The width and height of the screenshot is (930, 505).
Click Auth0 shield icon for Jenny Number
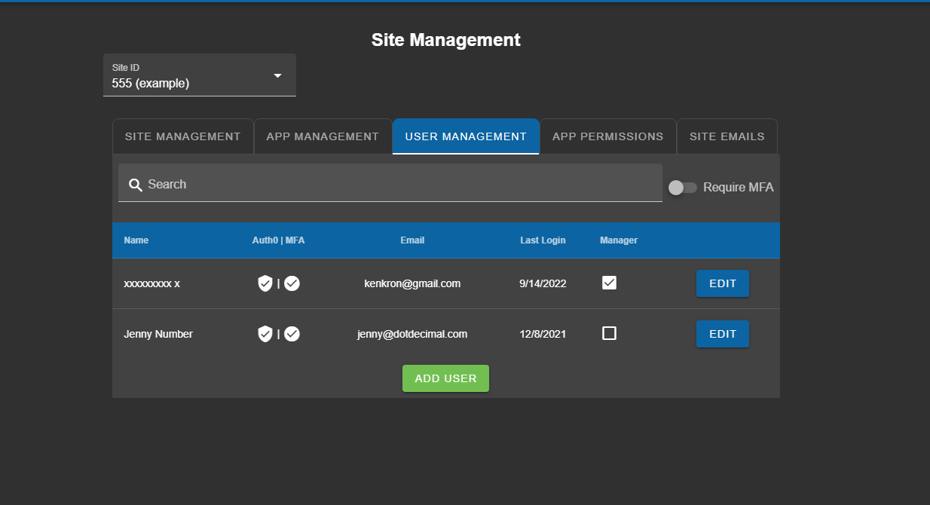[x=265, y=334]
